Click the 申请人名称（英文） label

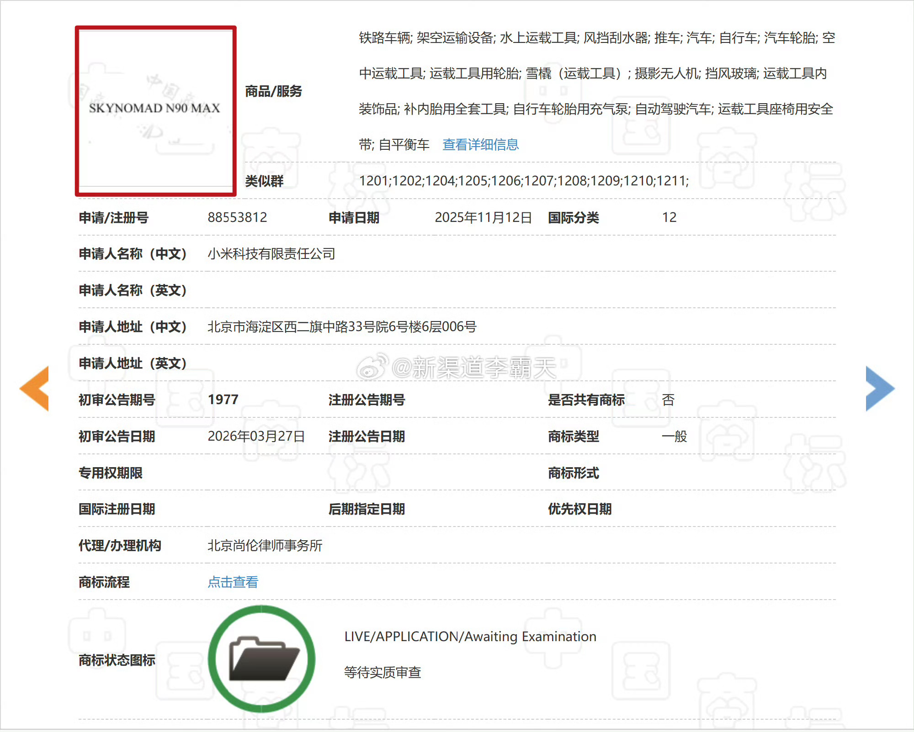pos(133,290)
